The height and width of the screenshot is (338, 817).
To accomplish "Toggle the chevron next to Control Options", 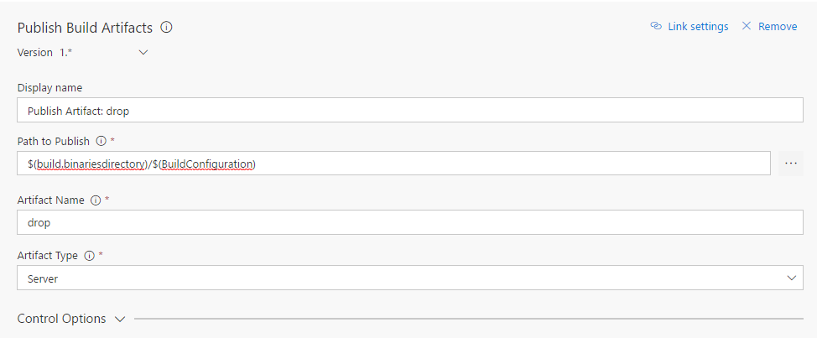I will click(119, 319).
